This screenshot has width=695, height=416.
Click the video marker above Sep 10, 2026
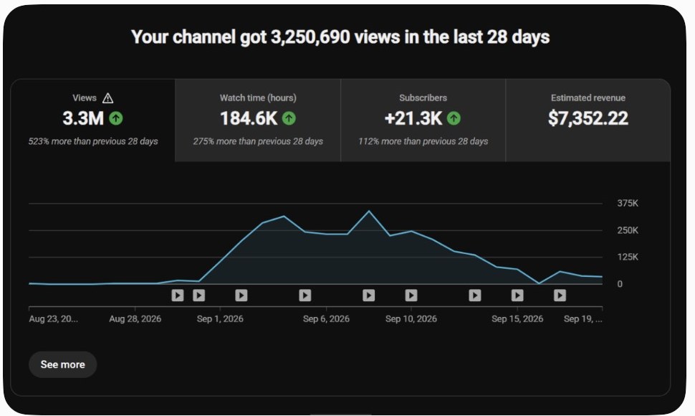pyautogui.click(x=411, y=296)
